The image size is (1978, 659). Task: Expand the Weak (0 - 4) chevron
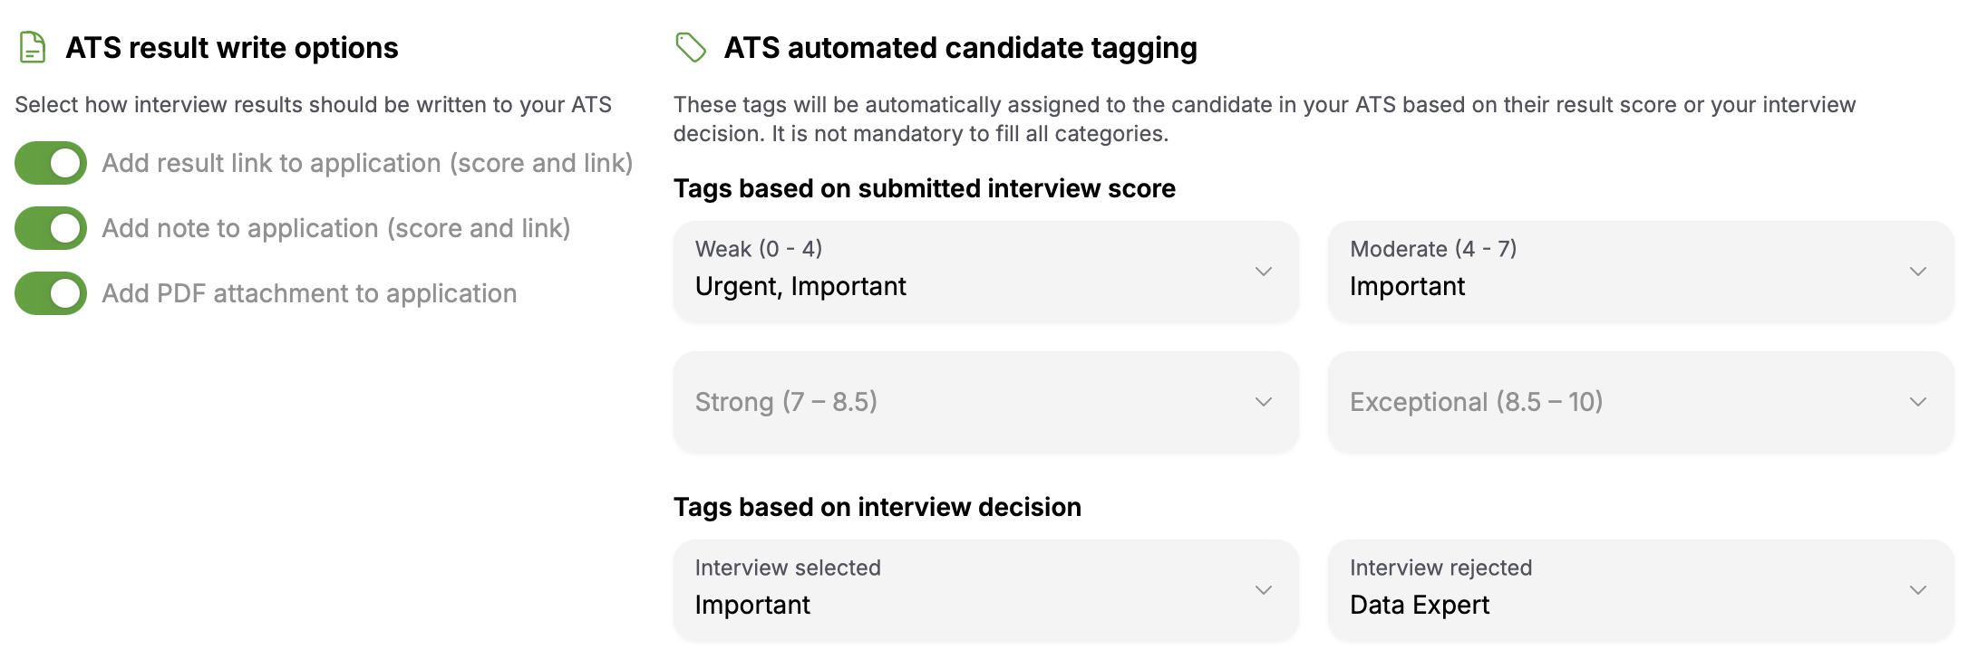pos(1264,272)
